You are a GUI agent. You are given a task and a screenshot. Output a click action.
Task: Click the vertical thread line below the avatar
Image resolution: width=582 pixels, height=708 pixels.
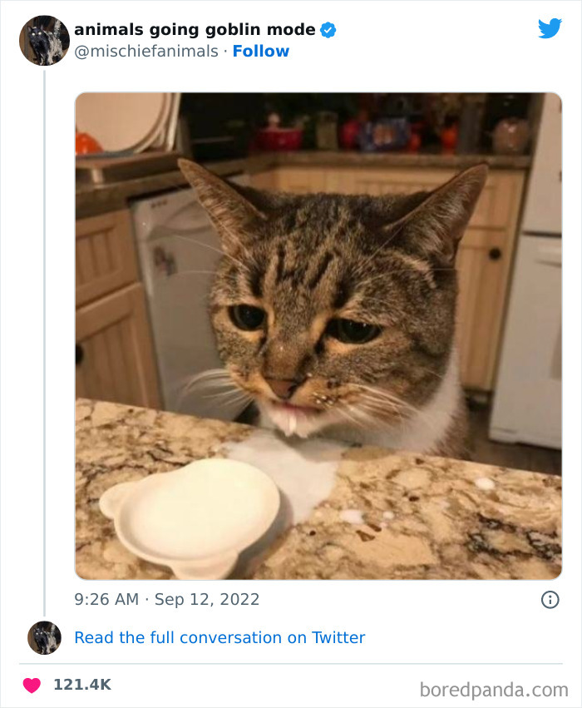[x=44, y=333]
